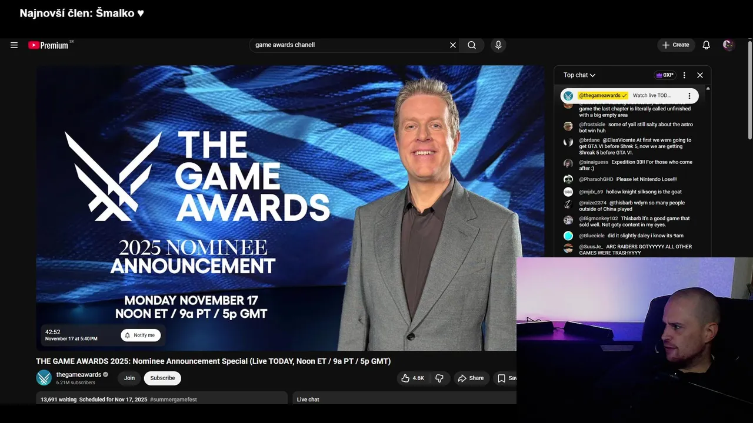Click the 42:52 countdown text
Viewport: 753px width, 423px height.
click(53, 332)
